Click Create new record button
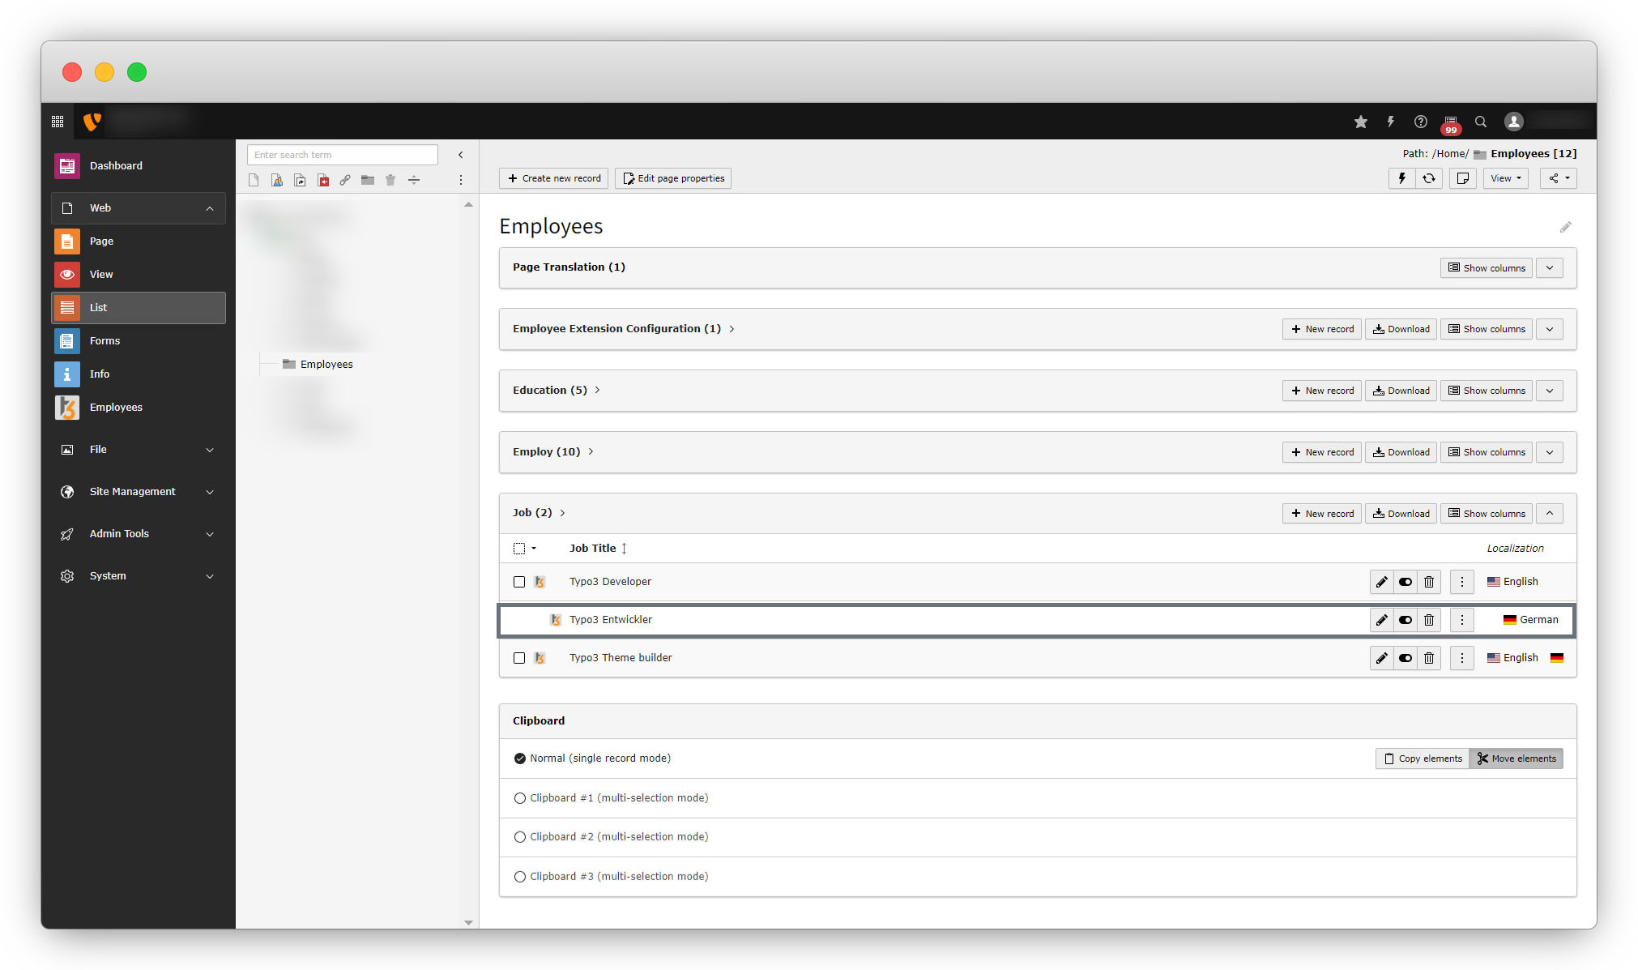 [x=555, y=178]
